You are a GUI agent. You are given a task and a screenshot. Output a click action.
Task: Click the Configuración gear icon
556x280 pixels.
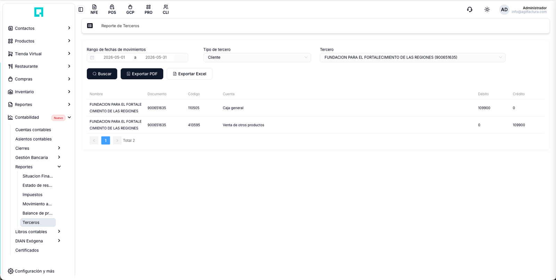tap(11, 271)
